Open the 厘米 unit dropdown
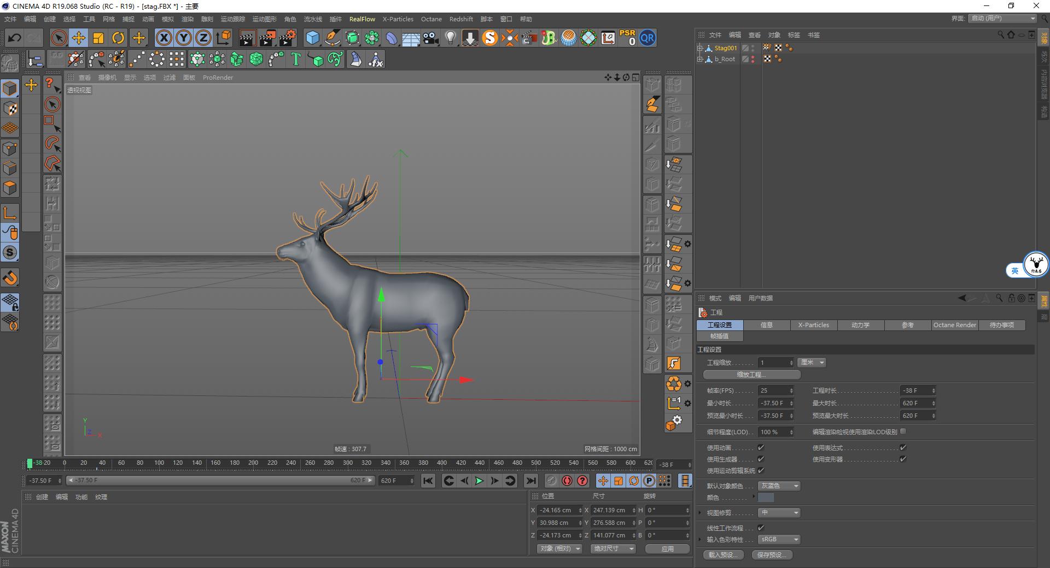The image size is (1050, 568). pyautogui.click(x=812, y=362)
